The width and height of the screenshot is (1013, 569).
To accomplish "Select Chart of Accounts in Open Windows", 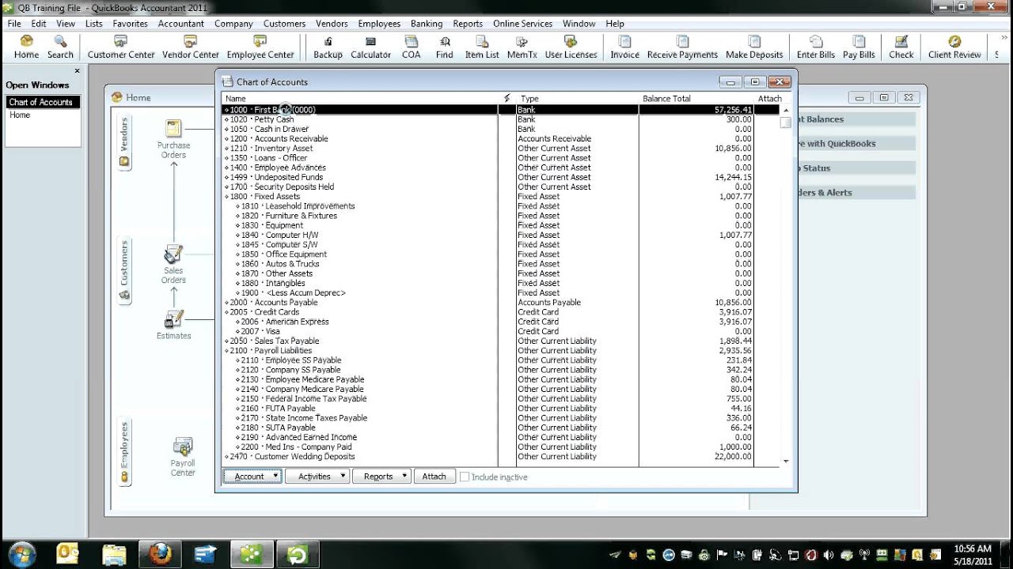I will click(x=43, y=102).
